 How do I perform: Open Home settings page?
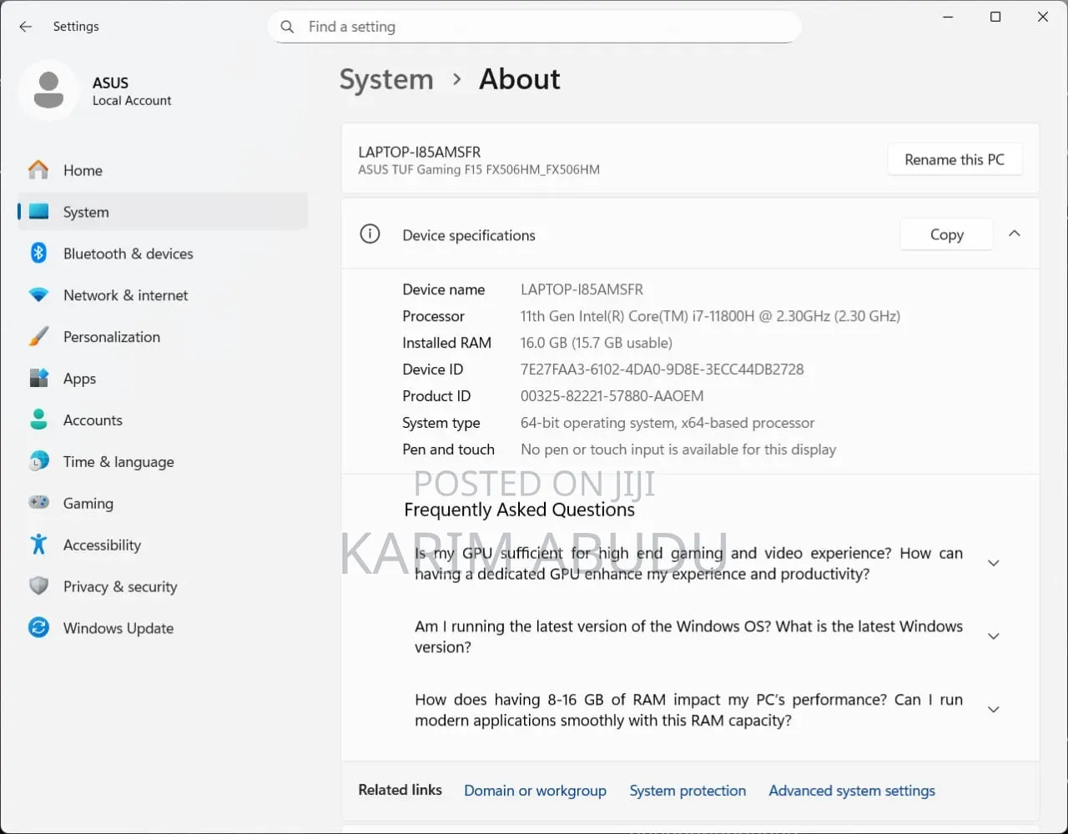[x=163, y=170]
